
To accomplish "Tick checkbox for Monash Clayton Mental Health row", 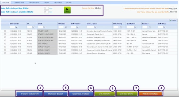I will pos(5,47).
